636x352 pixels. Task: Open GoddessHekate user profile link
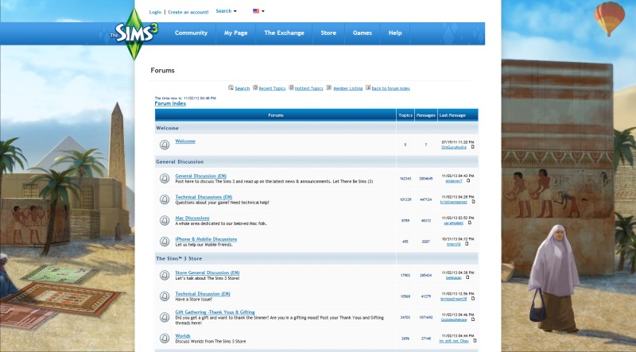(x=454, y=320)
